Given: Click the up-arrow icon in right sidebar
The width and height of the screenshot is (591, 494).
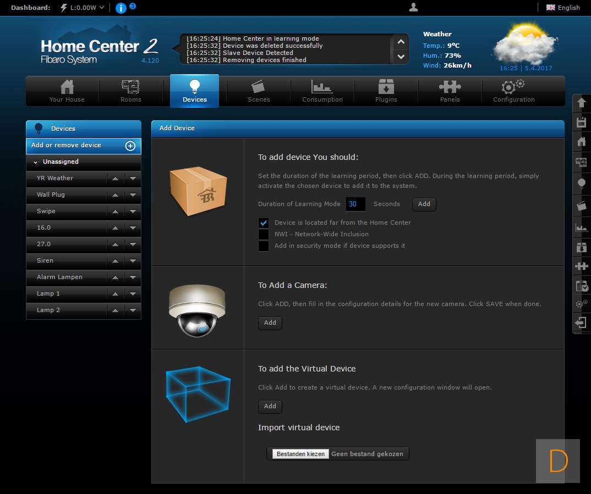Looking at the screenshot, I should coord(581,102).
